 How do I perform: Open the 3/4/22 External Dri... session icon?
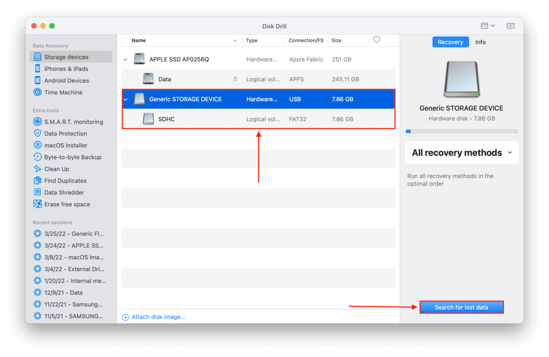click(x=38, y=269)
